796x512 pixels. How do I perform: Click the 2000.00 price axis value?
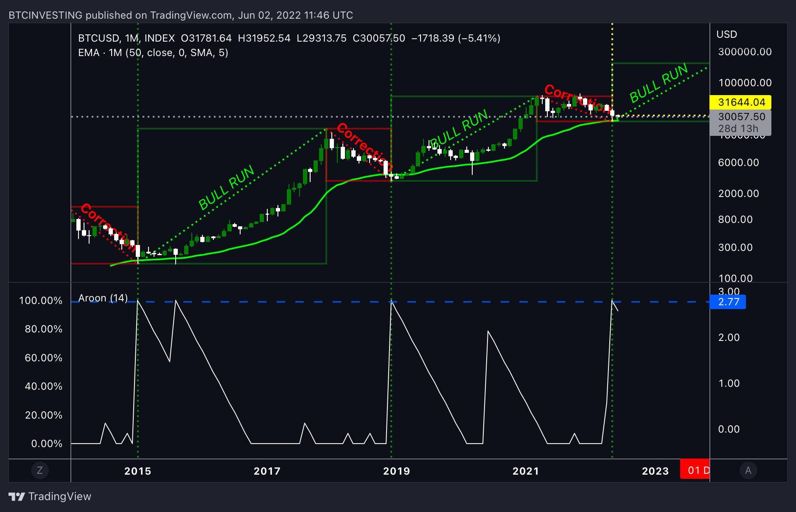(738, 194)
